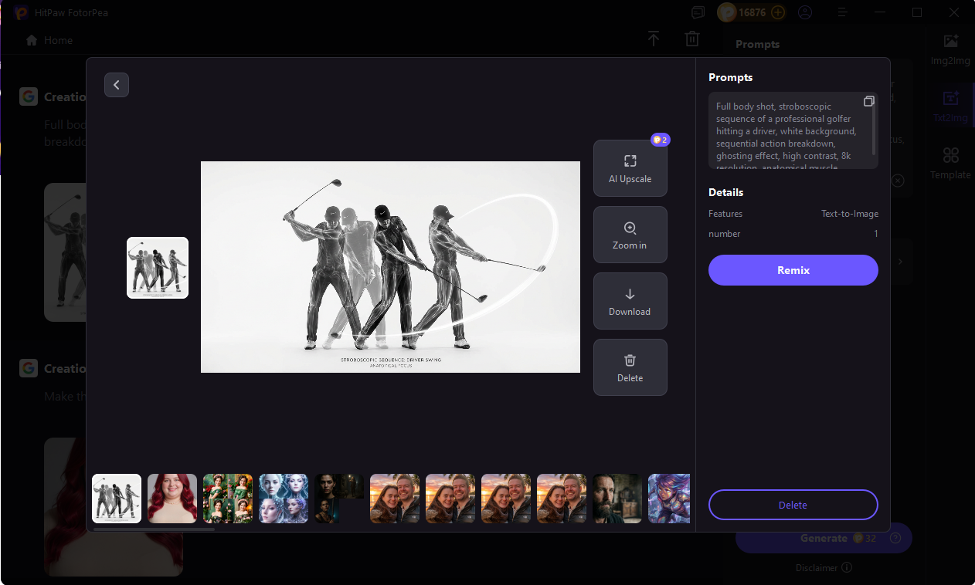Select the bearded man portrait thumbnail

[x=617, y=499]
